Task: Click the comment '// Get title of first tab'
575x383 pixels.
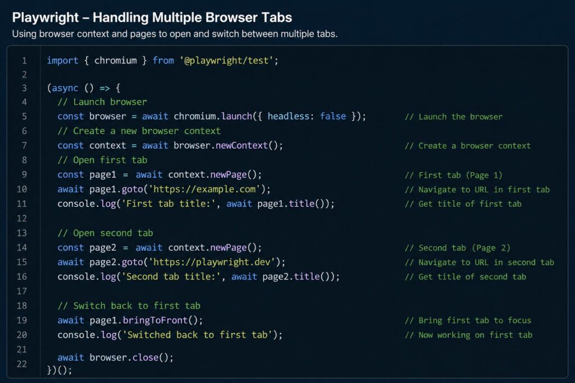Action: [463, 204]
